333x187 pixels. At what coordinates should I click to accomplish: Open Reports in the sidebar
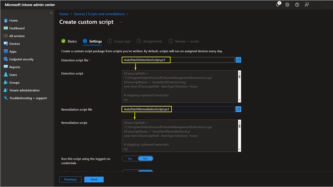pos(15,67)
